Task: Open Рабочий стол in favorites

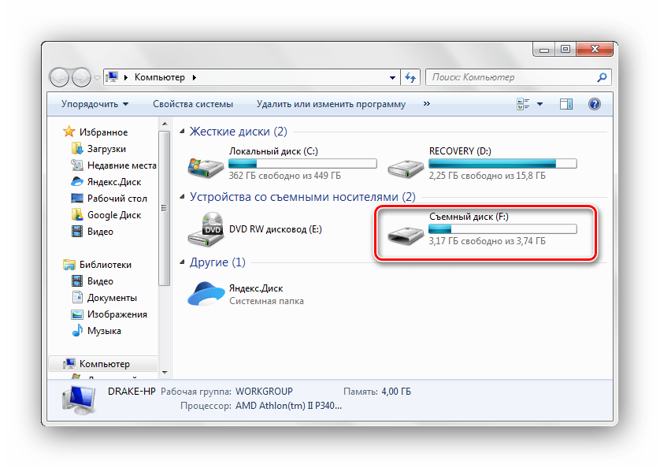Action: (x=117, y=199)
